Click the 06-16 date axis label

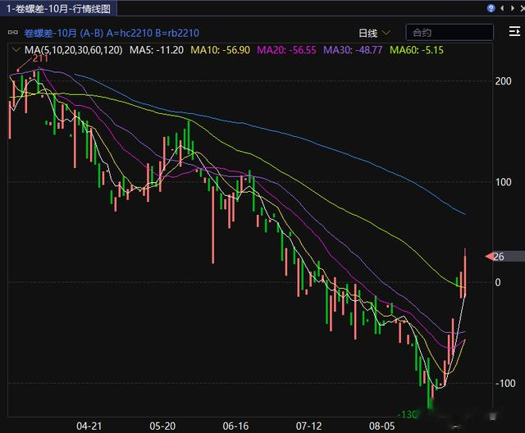coord(235,426)
